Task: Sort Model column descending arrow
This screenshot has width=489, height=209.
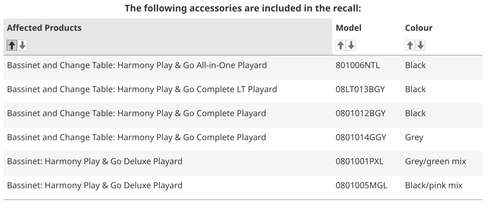Action: coord(351,46)
